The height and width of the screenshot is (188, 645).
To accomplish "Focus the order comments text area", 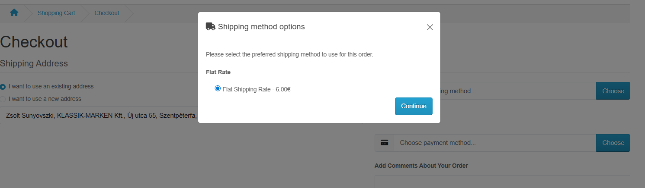I will (x=502, y=182).
